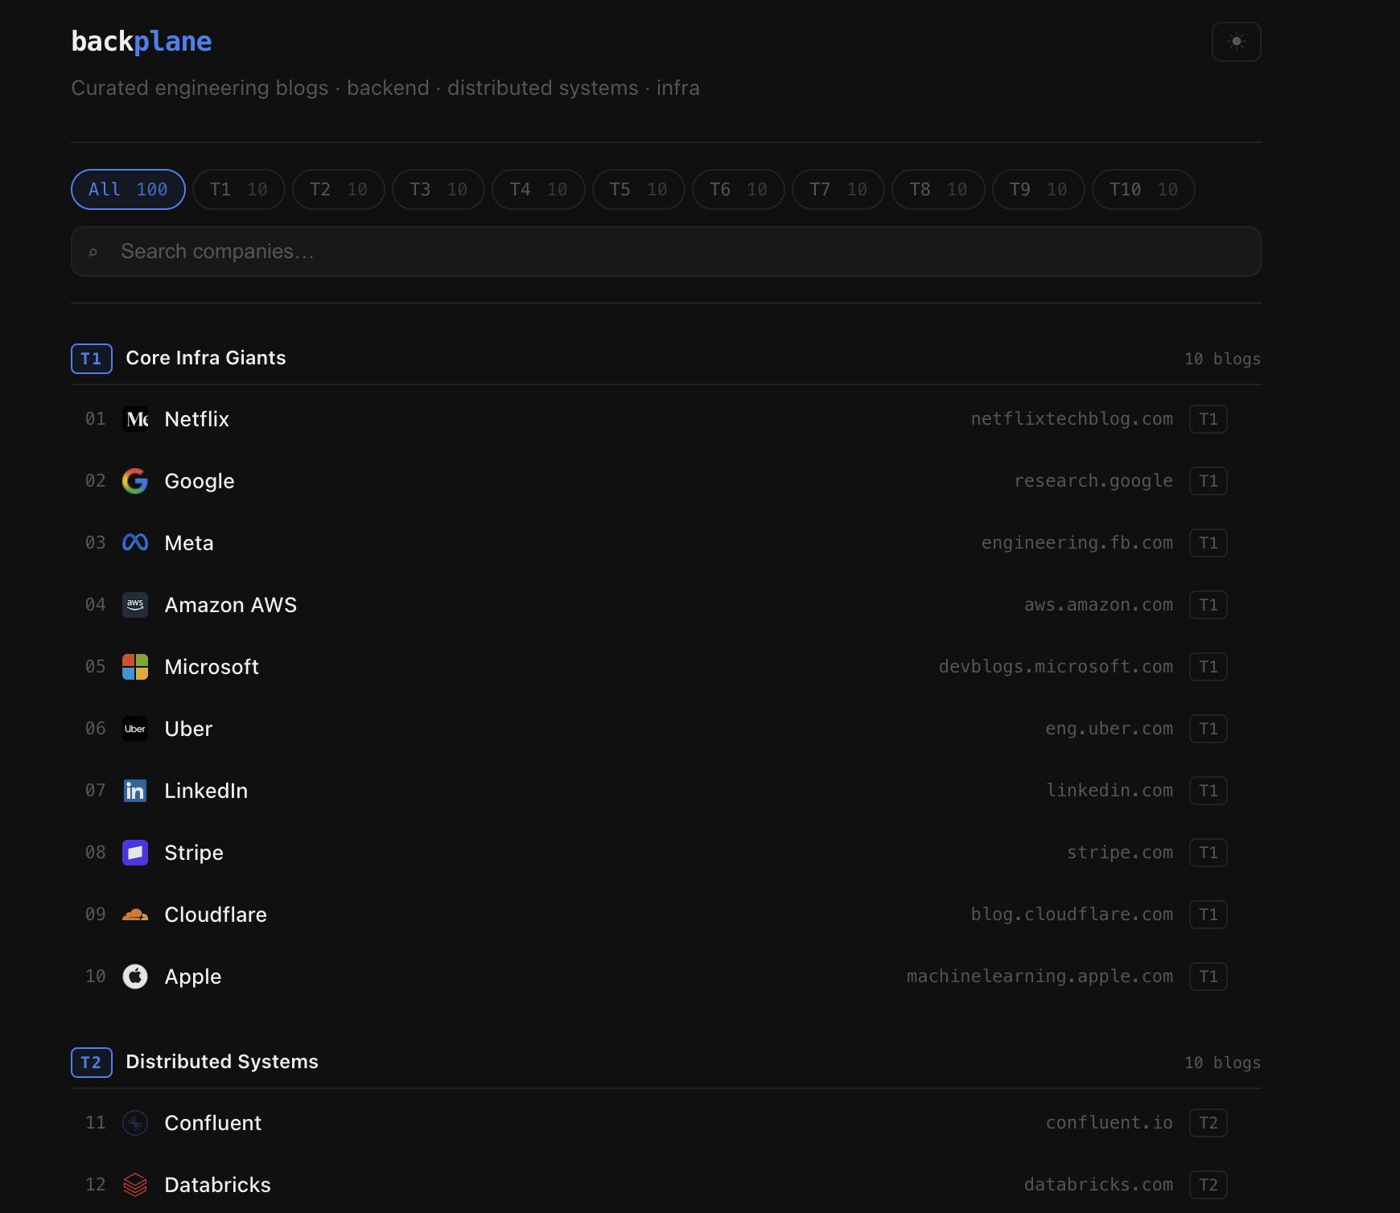Open the Google blog entry
Image resolution: width=1400 pixels, height=1213 pixels.
point(665,481)
